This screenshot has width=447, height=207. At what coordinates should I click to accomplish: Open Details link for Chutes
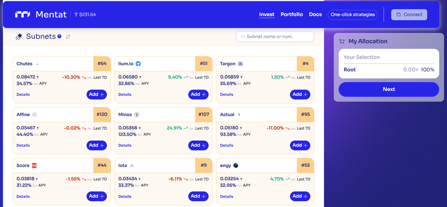pos(23,95)
